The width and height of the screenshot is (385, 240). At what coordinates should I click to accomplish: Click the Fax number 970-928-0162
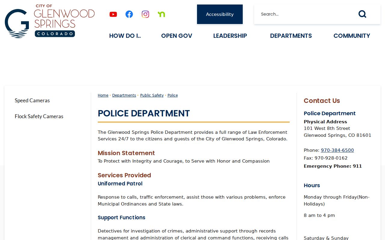(x=325, y=158)
